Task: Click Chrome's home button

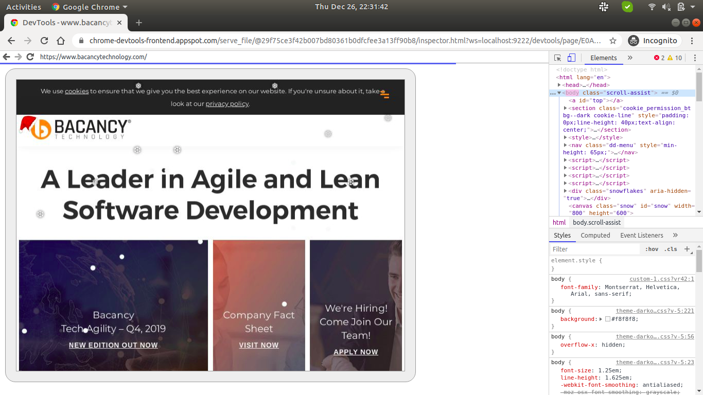Action: pyautogui.click(x=61, y=41)
